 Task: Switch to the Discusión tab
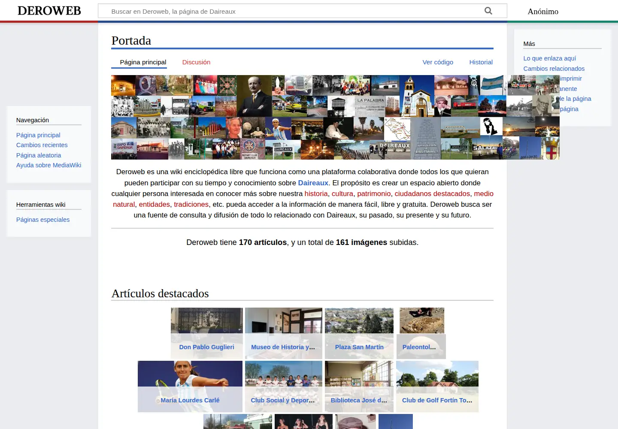(x=196, y=62)
